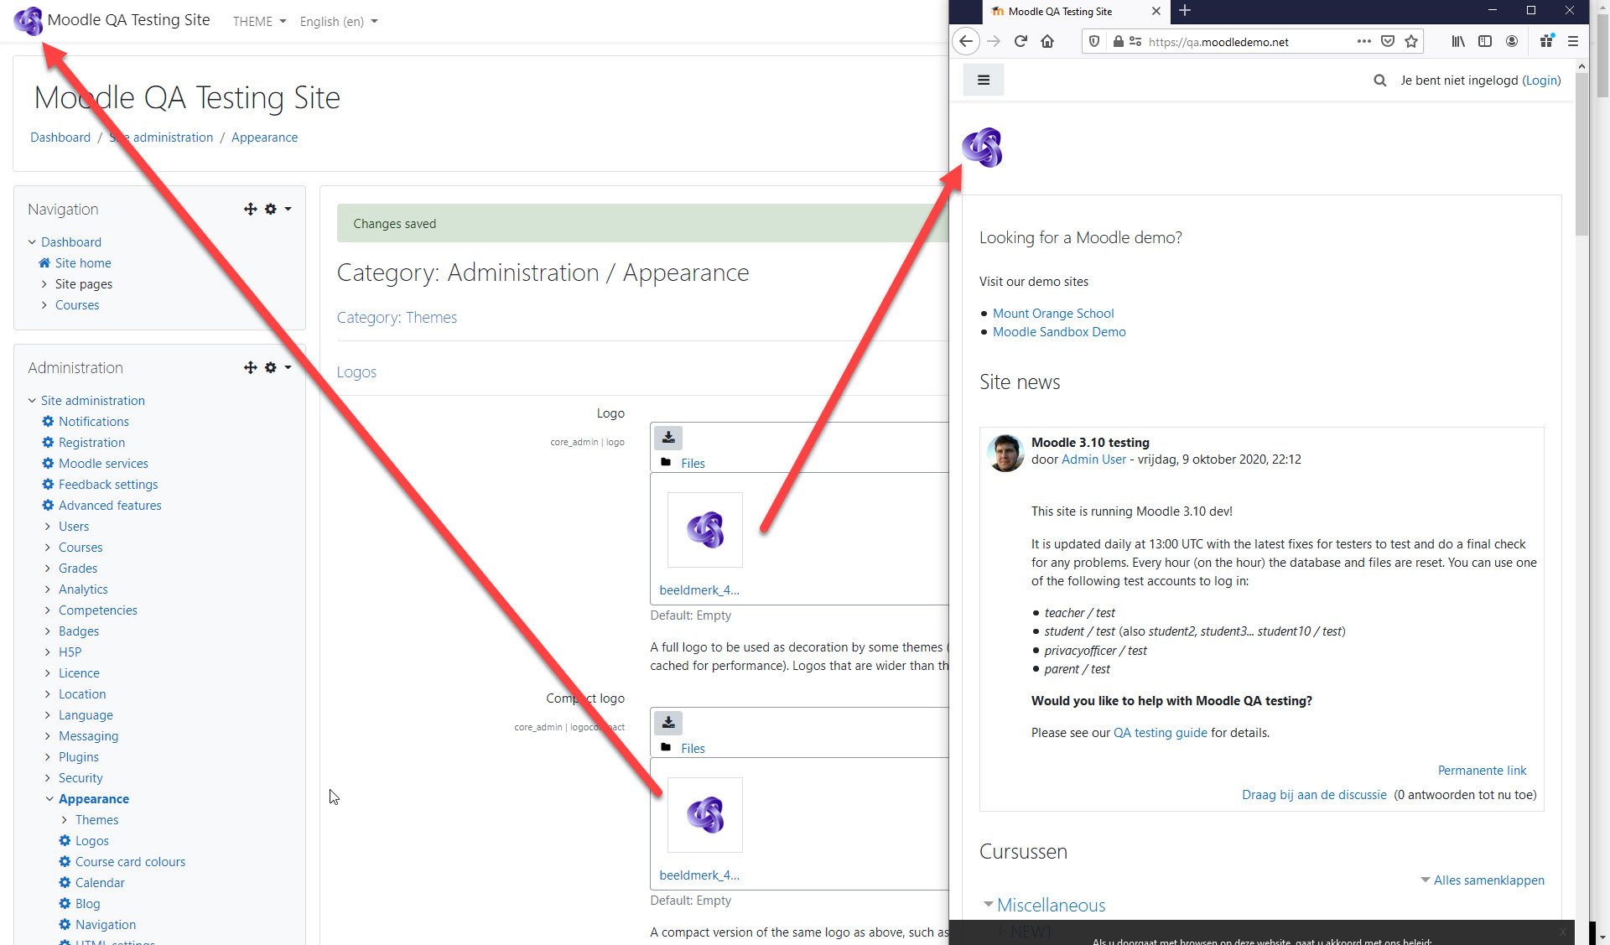Click Alles samenklappen to collapse all
The image size is (1610, 945).
(x=1488, y=880)
